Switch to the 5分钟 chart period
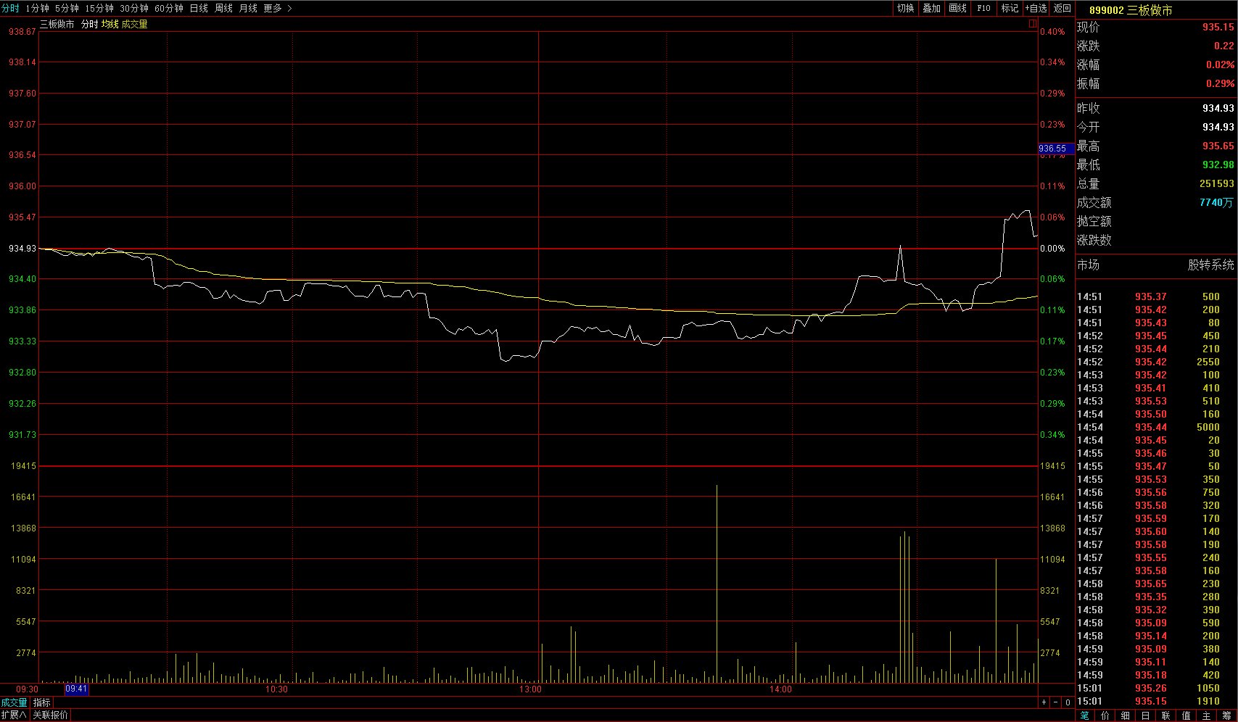 67,8
